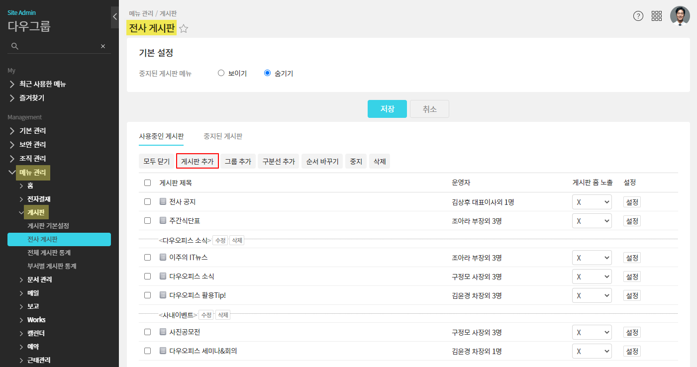Viewport: 697px width, 367px height.
Task: Open the help question mark icon
Action: tap(638, 16)
